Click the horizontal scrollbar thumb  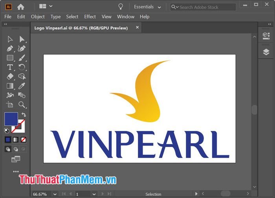coord(225,193)
